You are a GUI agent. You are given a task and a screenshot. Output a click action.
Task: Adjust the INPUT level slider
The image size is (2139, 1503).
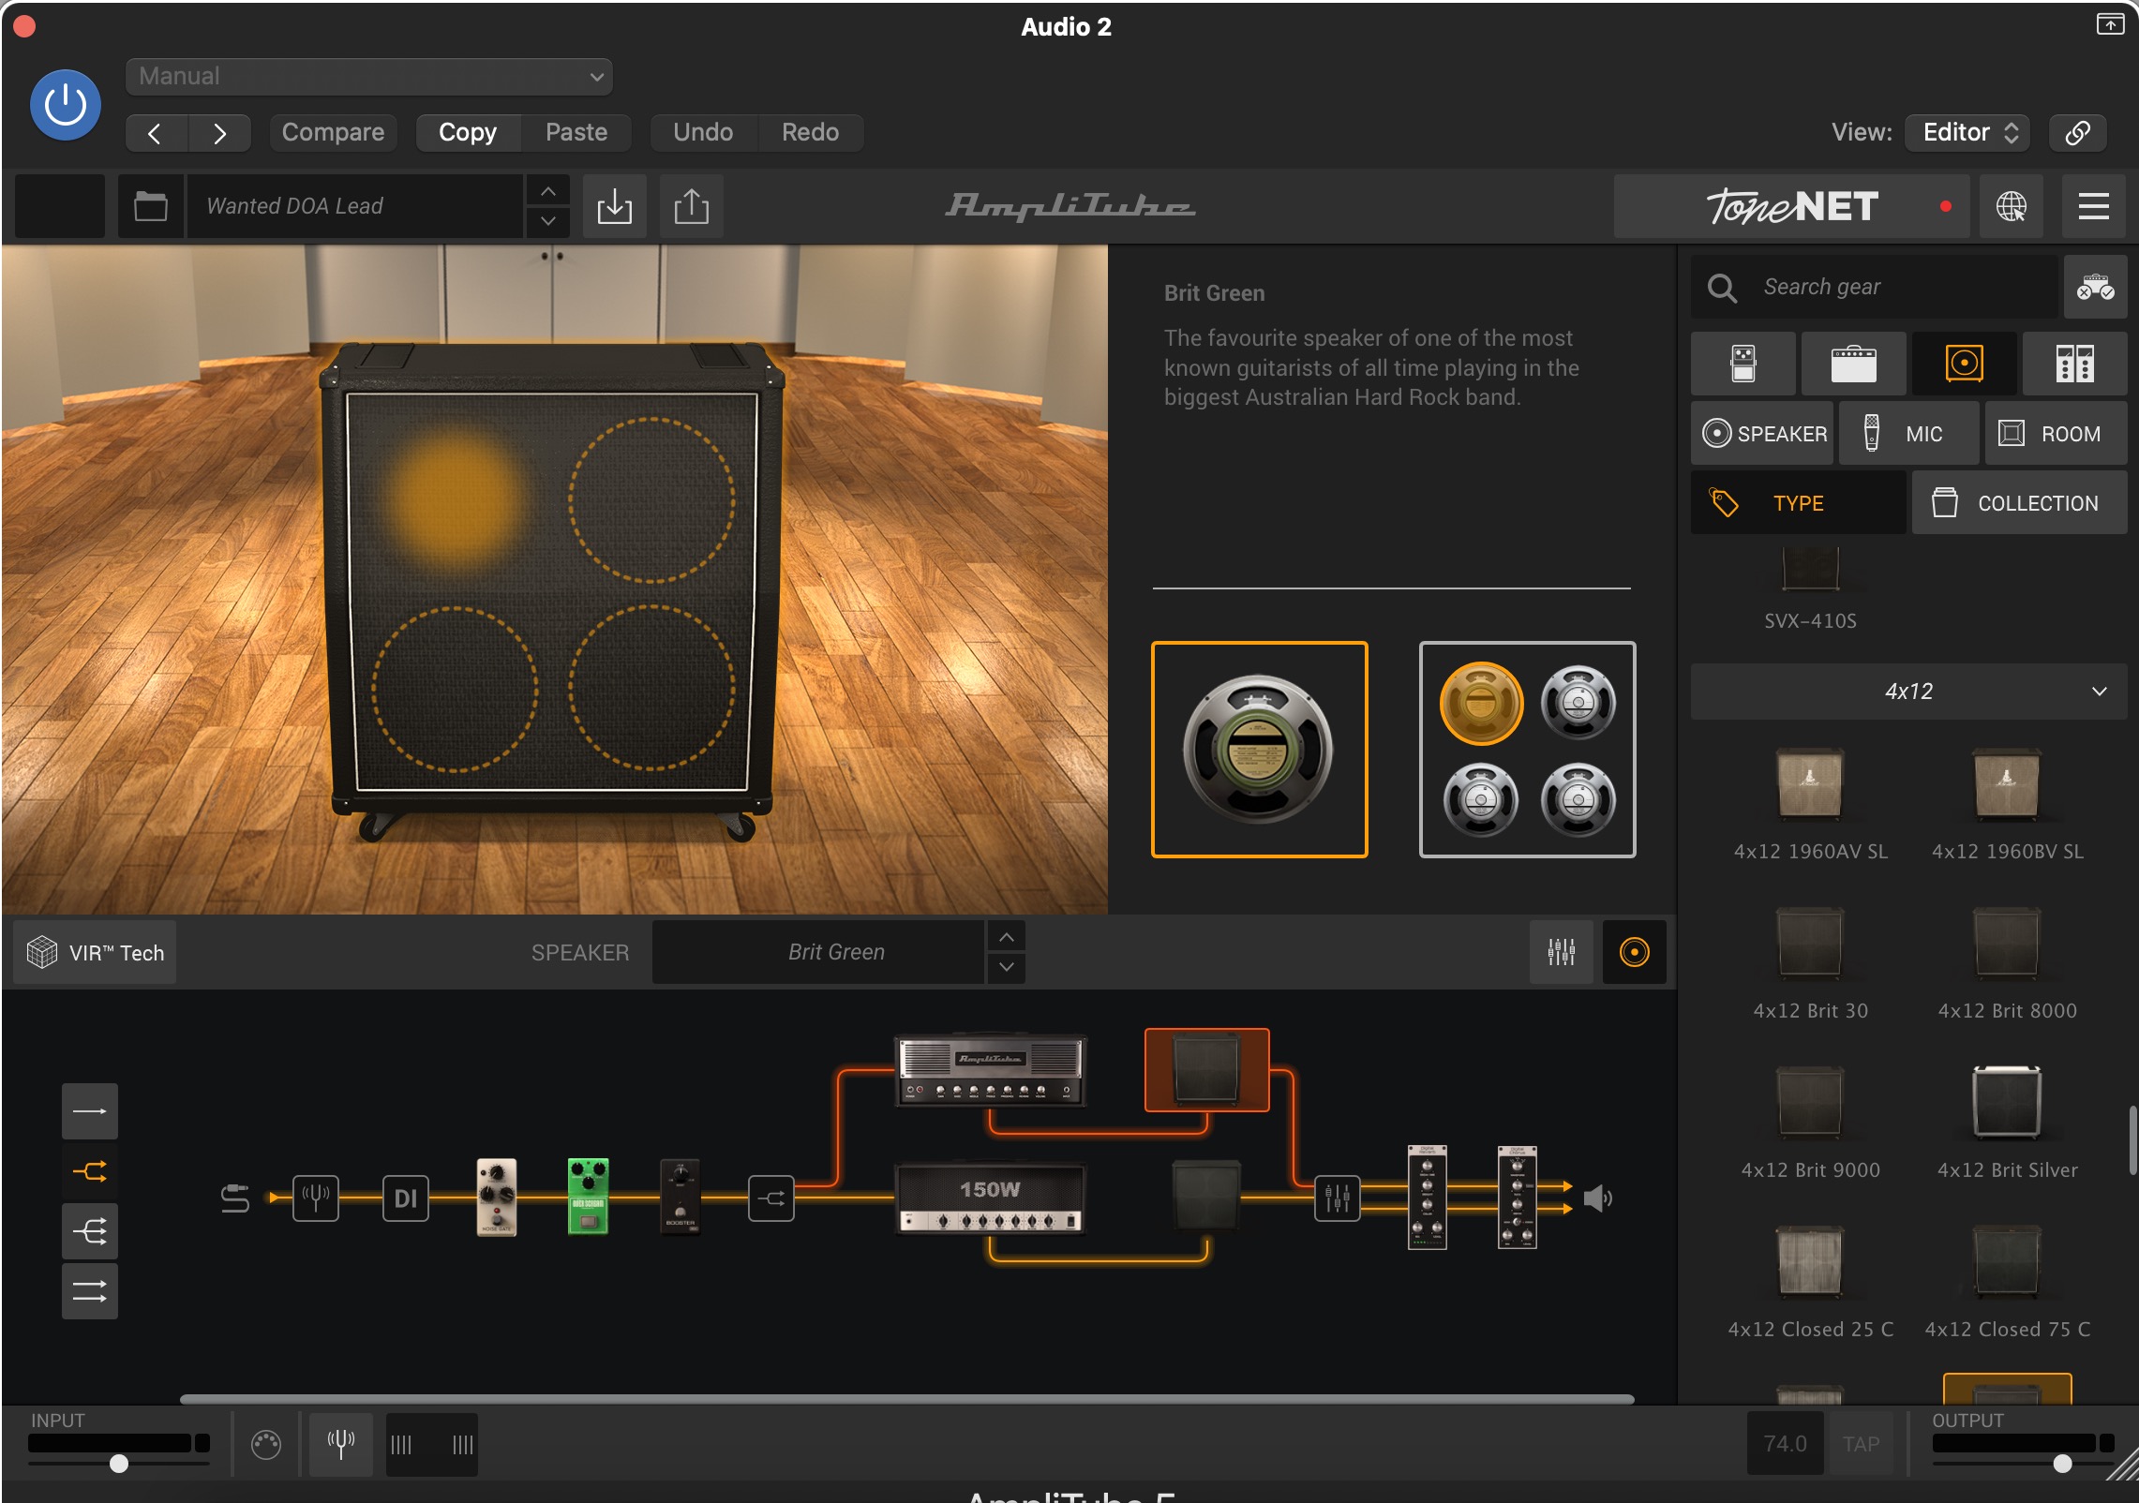119,1463
